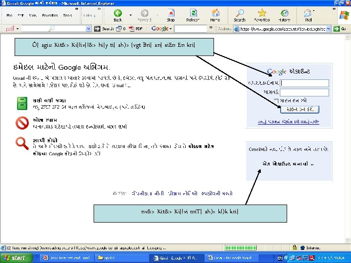Click the cannot access account link
Viewport: 351px width, 263px height.
pos(288,122)
